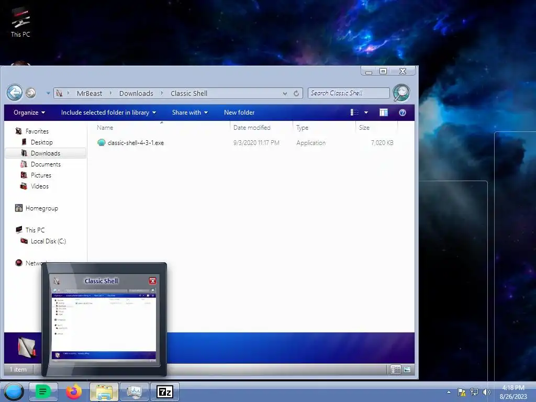Click the magnifier search button

tap(401, 93)
